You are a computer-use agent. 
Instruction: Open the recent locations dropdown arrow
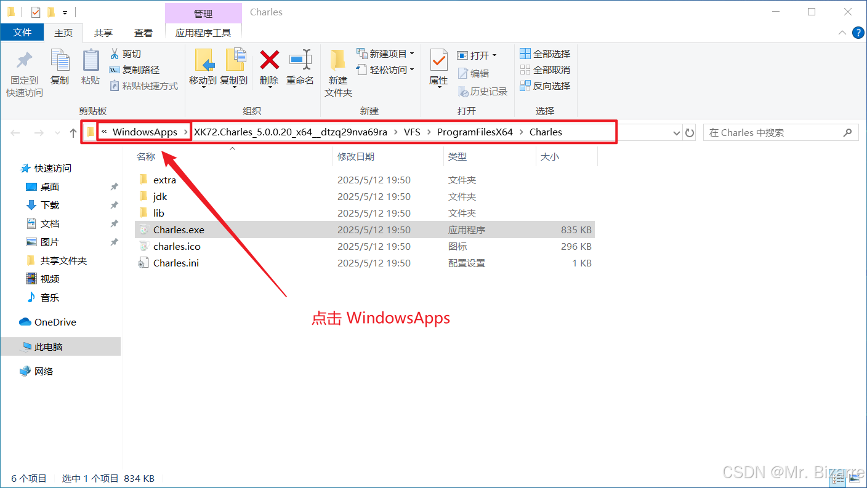[57, 133]
